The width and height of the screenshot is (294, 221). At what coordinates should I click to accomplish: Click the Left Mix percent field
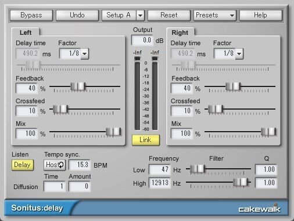(x=27, y=133)
